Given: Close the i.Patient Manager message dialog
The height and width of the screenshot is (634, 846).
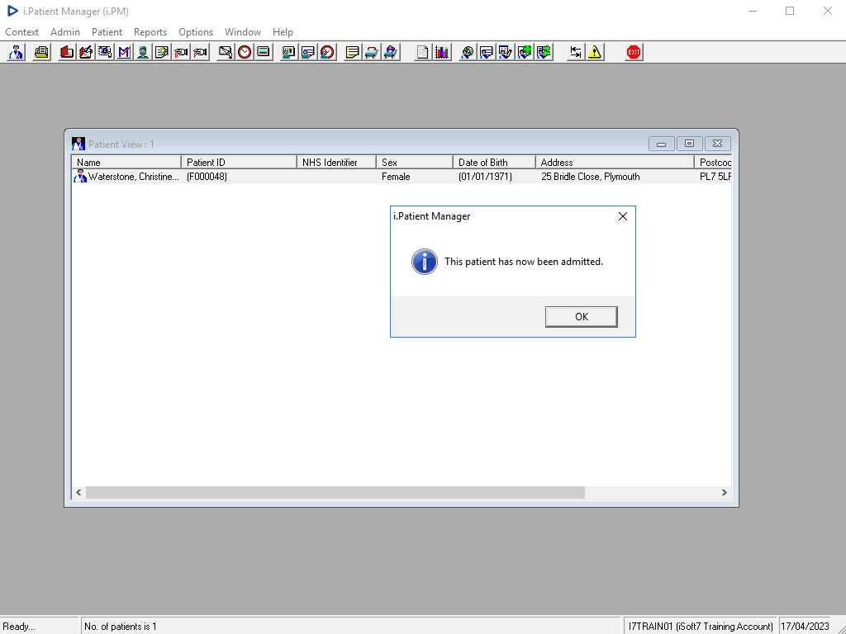Looking at the screenshot, I should pyautogui.click(x=623, y=216).
